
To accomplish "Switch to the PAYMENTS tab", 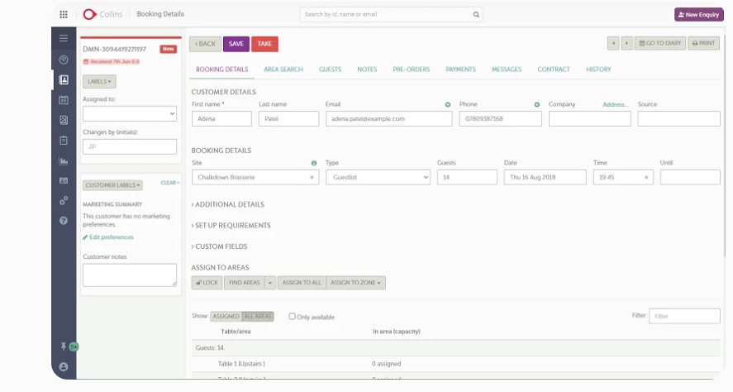I will tap(460, 69).
